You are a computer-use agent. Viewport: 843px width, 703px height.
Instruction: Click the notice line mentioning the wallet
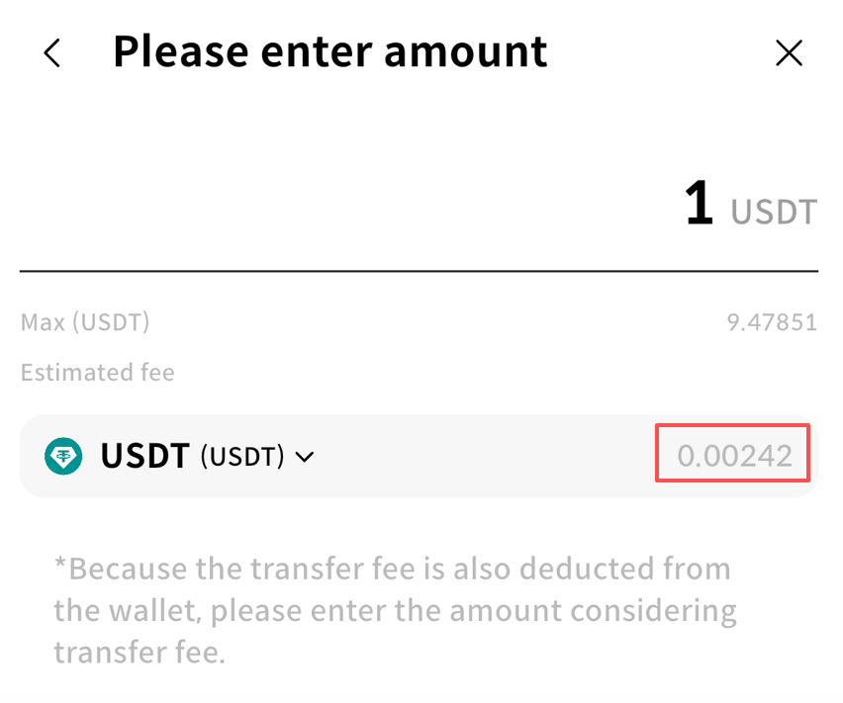click(395, 611)
